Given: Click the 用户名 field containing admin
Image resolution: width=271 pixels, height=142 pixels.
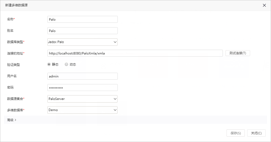Looking at the screenshot, I should [x=83, y=76].
